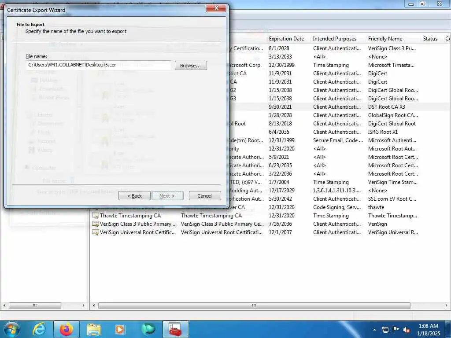451x338 pixels.
Task: Open Windows Explorer folder icon in taskbar
Action: (x=94, y=330)
